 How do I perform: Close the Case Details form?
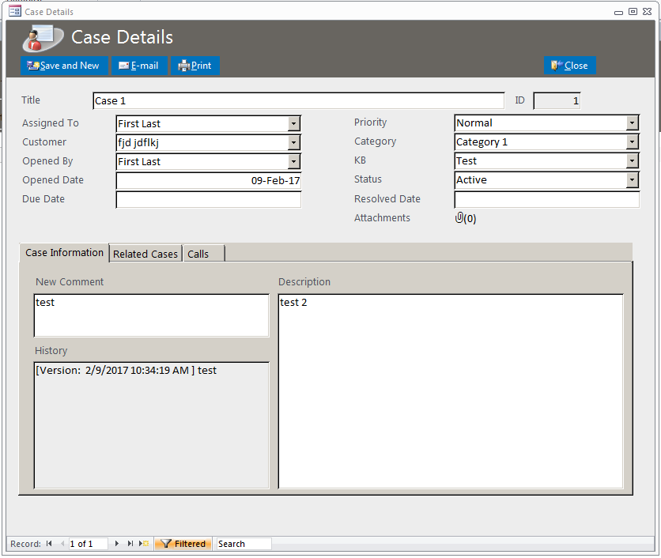pyautogui.click(x=569, y=66)
